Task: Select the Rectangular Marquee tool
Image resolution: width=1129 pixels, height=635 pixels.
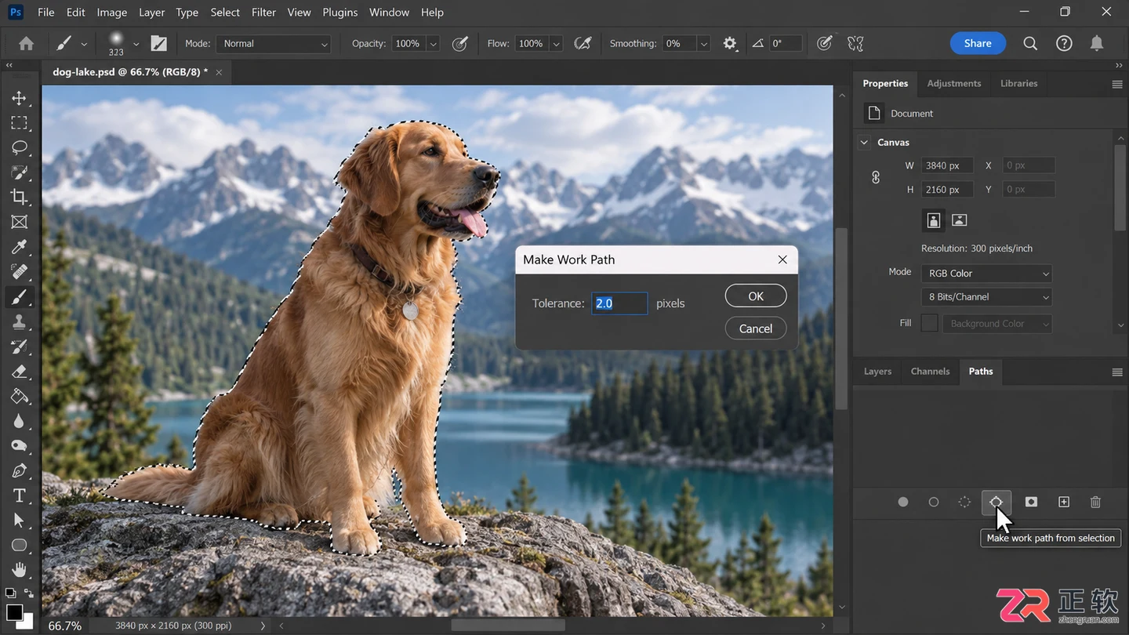Action: 19,123
